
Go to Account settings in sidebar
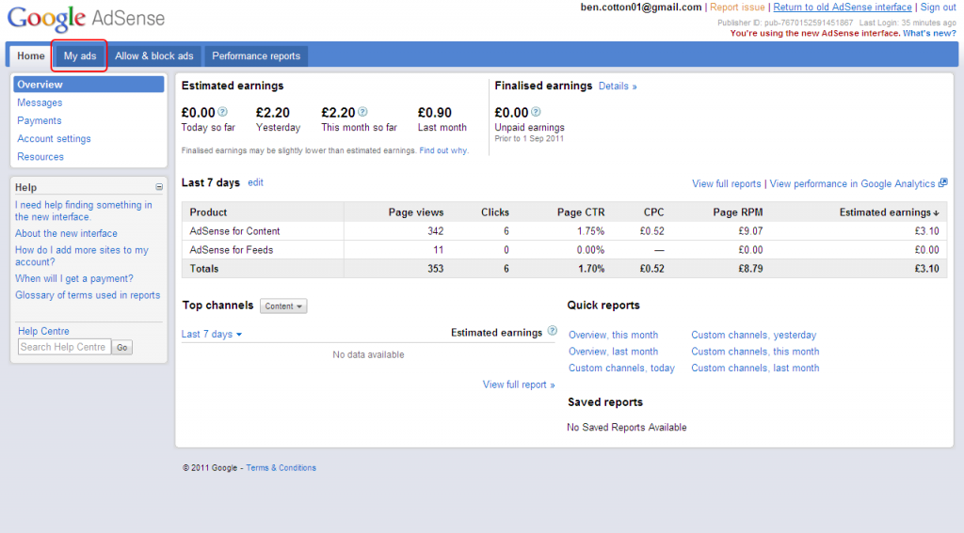[x=54, y=138]
